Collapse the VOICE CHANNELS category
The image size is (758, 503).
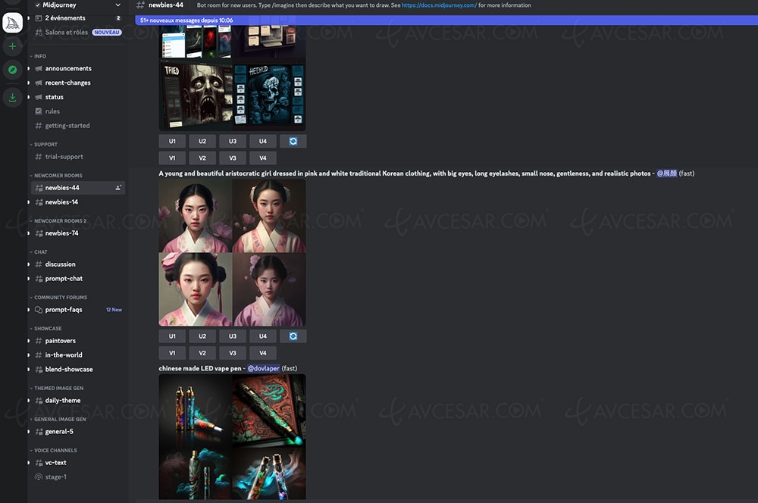55,450
